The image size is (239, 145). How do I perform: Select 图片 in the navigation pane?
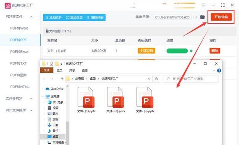pos(53,113)
